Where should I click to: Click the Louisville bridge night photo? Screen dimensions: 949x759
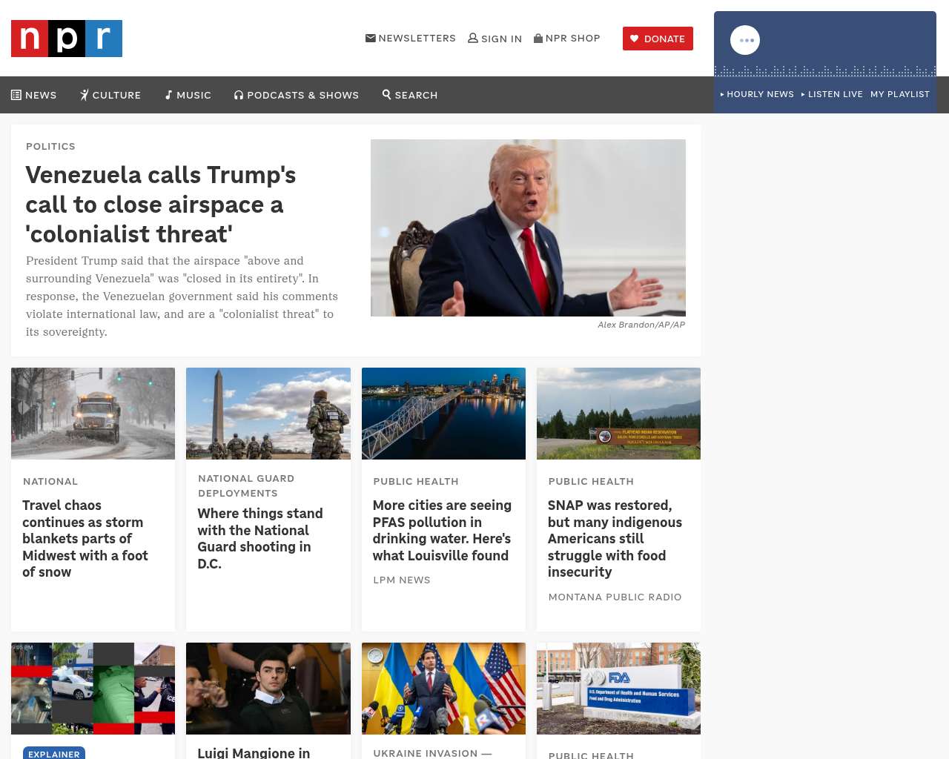pos(443,414)
